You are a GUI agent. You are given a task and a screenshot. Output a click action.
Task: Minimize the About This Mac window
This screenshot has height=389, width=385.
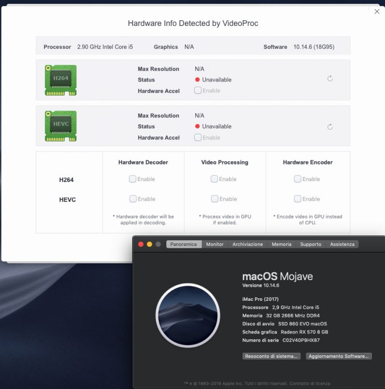(x=149, y=244)
